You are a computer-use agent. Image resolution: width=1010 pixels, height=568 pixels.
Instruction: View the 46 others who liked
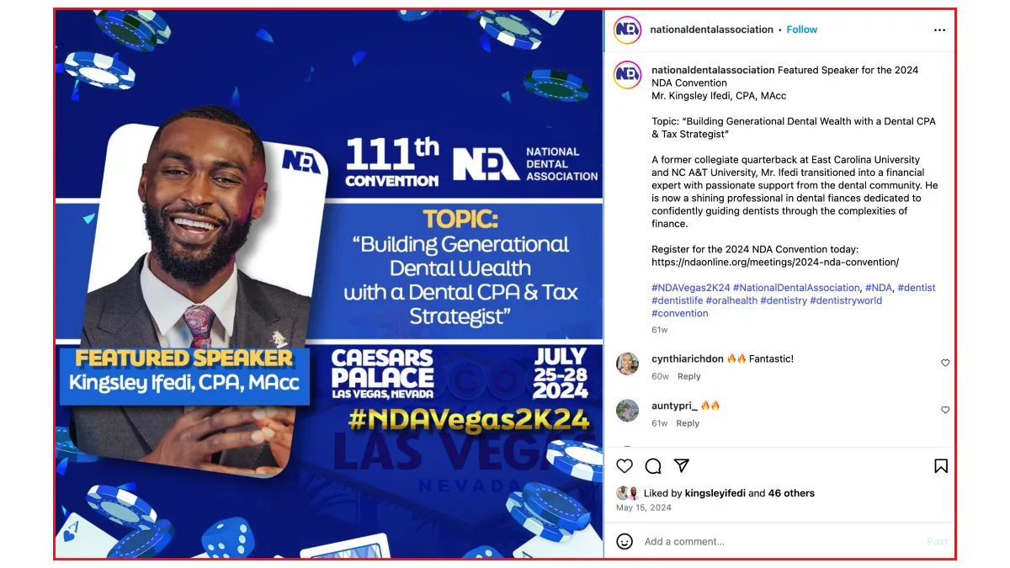(791, 493)
